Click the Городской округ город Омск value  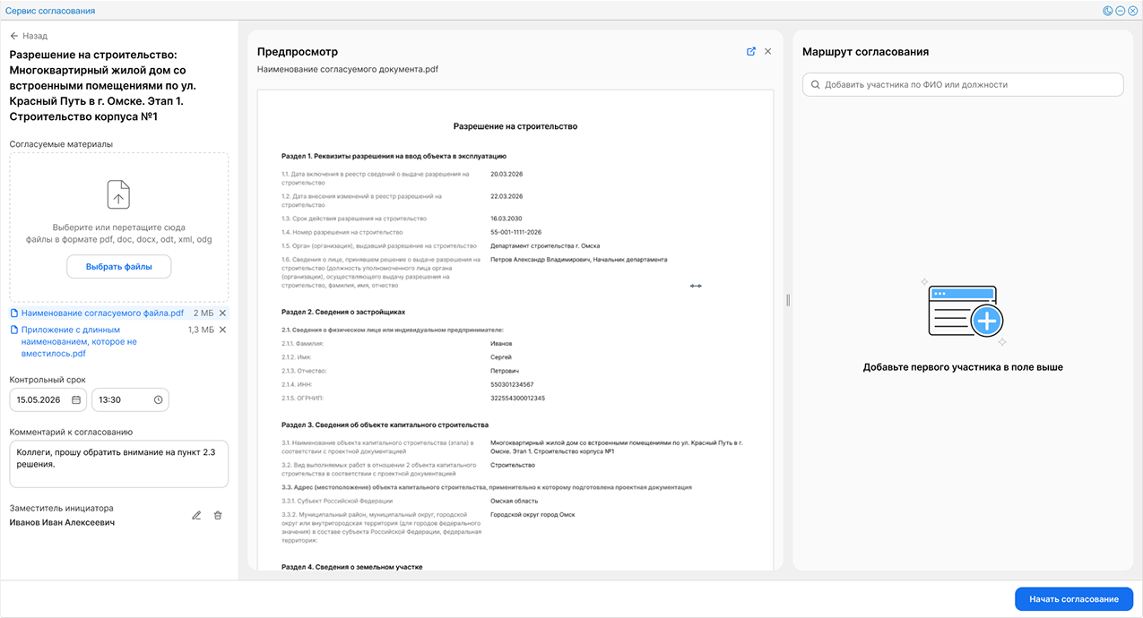click(x=533, y=515)
